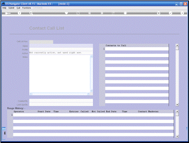Open the Functions menu

(x=27, y=8)
